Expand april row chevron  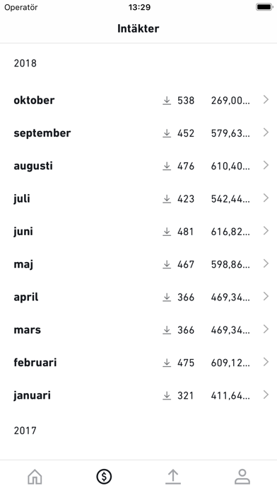[266, 297]
